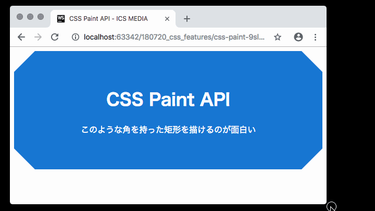Screen dimensions: 375x211
Task: Select the CSS Paint API - ICS MEDIA tab
Action: [108, 19]
